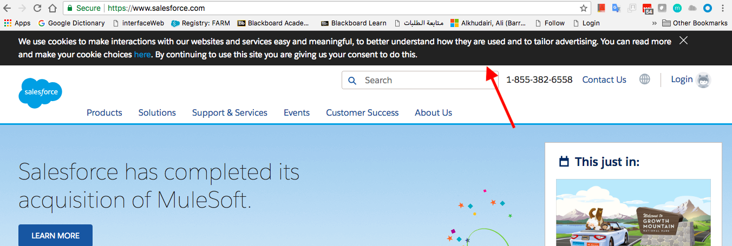The image size is (732, 246).
Task: Click the gray shield extension icon
Action: [x=662, y=8]
